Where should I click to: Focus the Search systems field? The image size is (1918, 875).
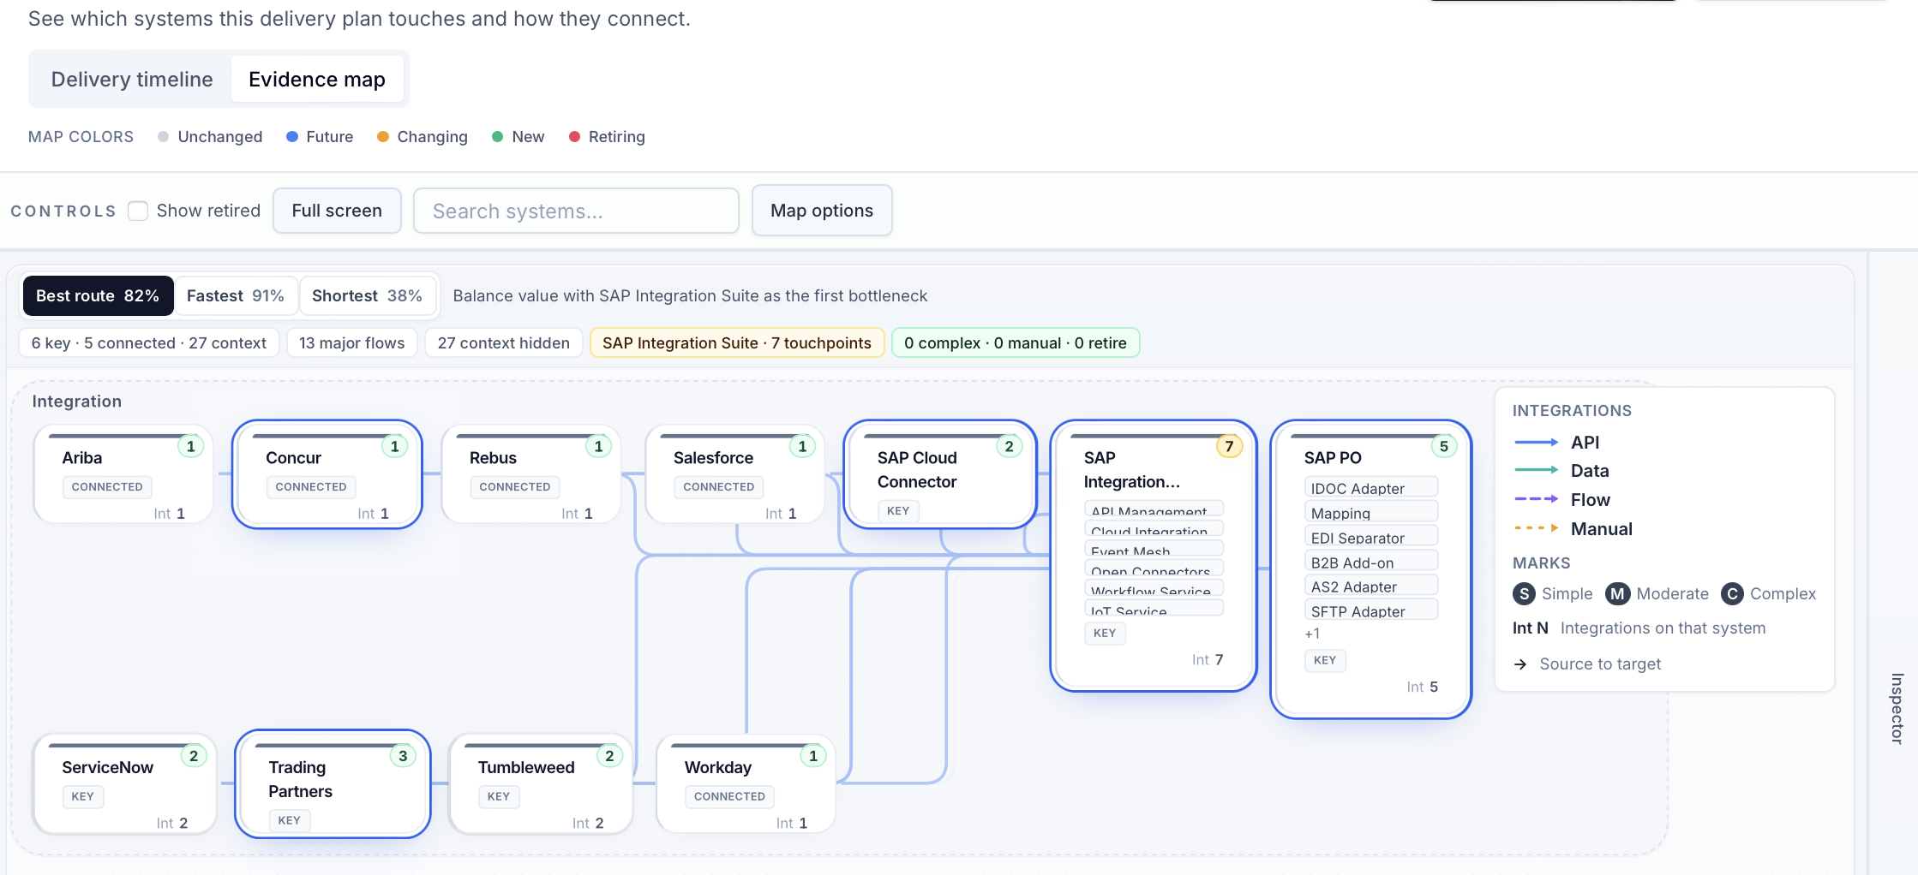tap(576, 211)
